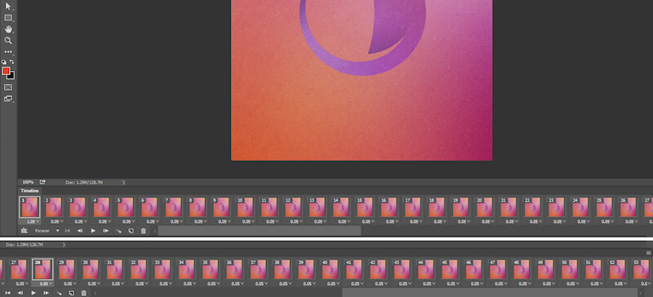Select the Hand tool
This screenshot has width=653, height=297.
pyautogui.click(x=8, y=29)
